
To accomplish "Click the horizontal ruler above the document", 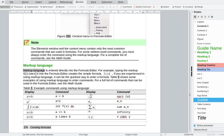I will [x=89, y=12].
